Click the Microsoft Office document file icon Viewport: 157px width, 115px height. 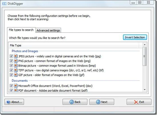pyautogui.click(x=16, y=86)
